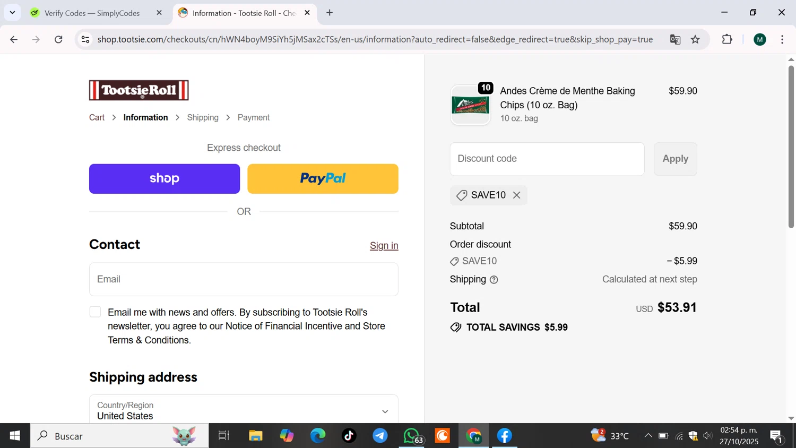
Task: Open Chrome's three-dot menu
Action: 782,39
